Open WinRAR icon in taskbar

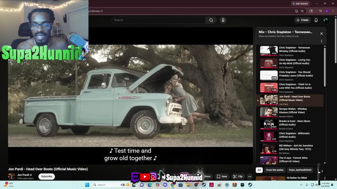coord(235,185)
